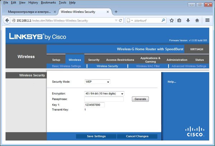This screenshot has width=215, height=146.
Task: Open the Tools menu
Action: tap(62, 3)
